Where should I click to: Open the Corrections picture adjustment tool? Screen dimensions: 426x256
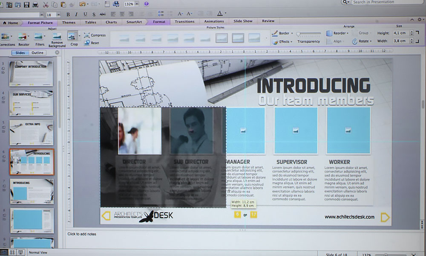pyautogui.click(x=6, y=37)
